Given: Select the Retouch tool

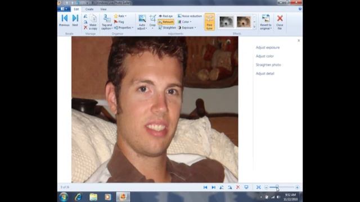Looking at the screenshot, I should (166, 22).
